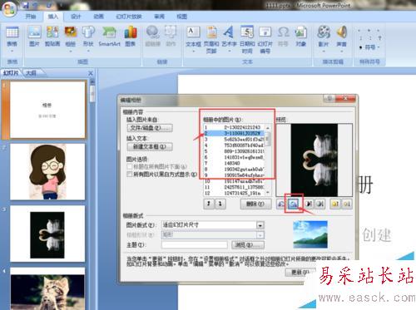Screen dimensions: 416x310
Task: Select slide 4 kitten thumbnail
Action: (x=47, y=288)
